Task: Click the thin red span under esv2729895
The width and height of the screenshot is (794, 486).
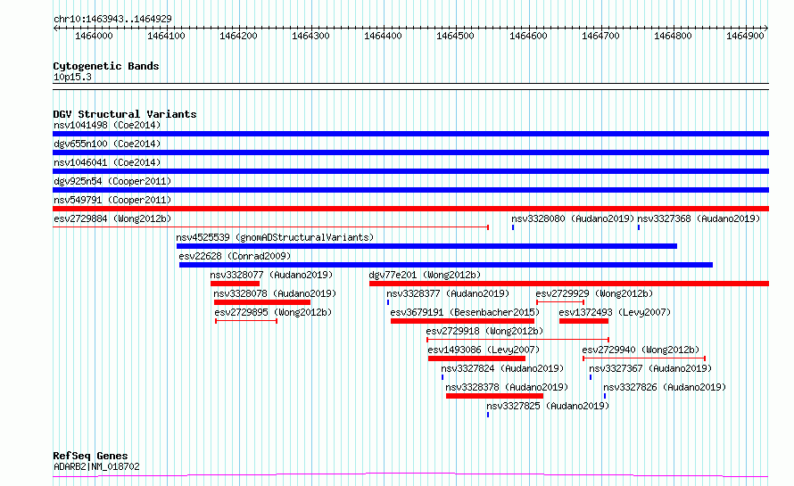Action: [x=246, y=321]
